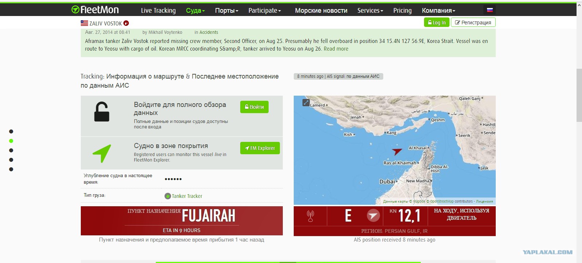Click the Регистрация button

[x=473, y=23]
